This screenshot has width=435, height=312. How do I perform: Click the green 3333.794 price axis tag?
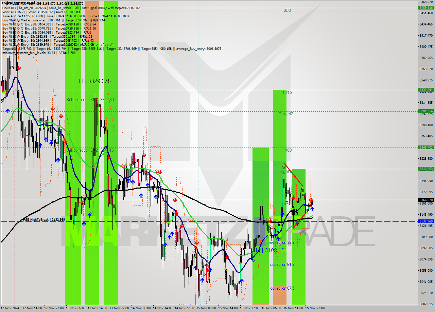pyautogui.click(x=426, y=90)
